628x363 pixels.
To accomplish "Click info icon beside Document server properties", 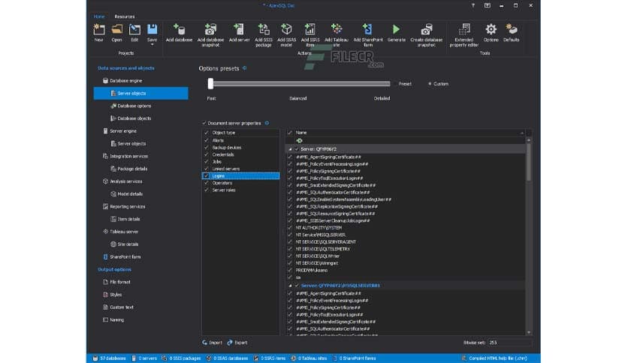I will coord(267,123).
